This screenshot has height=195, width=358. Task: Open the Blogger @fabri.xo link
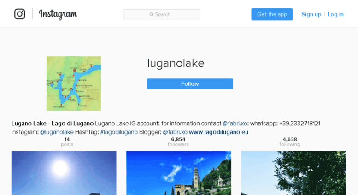click(175, 132)
